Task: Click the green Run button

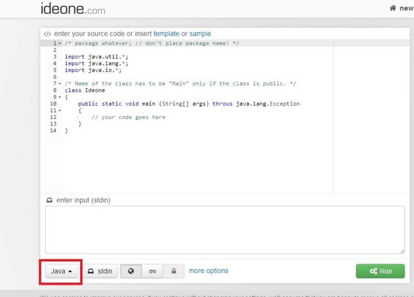Action: [380, 271]
